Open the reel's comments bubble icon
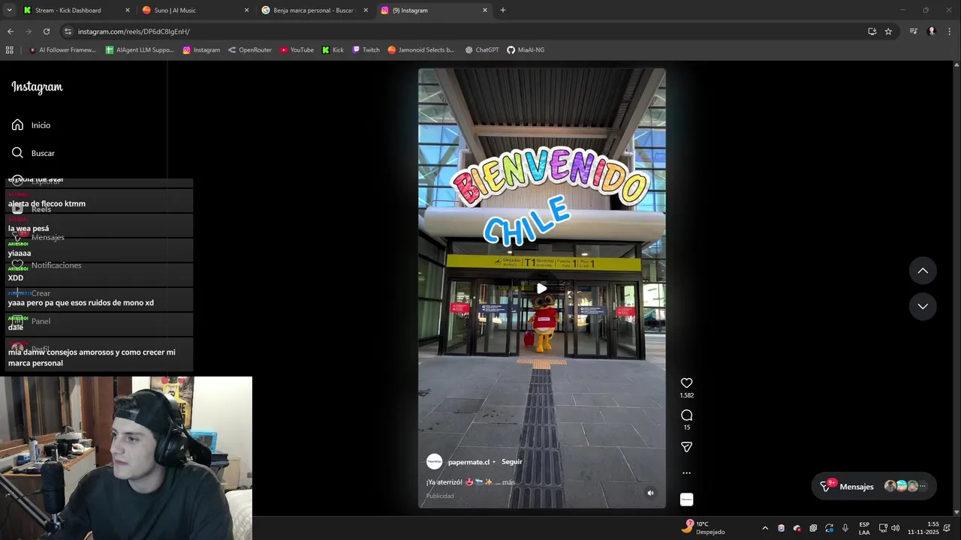Viewport: 961px width, 540px height. click(x=686, y=415)
